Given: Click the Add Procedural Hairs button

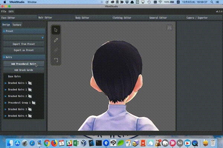Looking at the screenshot, I should [x=24, y=64].
